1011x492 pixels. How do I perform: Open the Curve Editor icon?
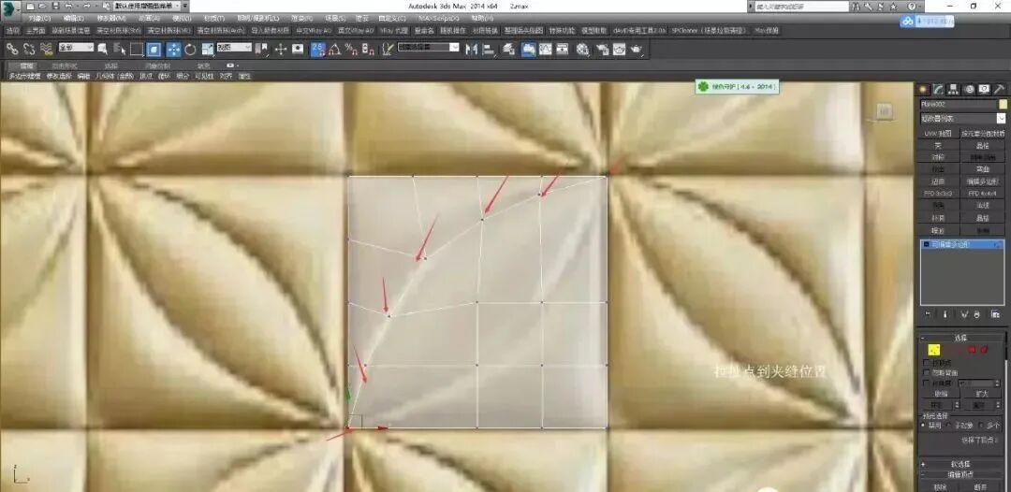[x=546, y=49]
